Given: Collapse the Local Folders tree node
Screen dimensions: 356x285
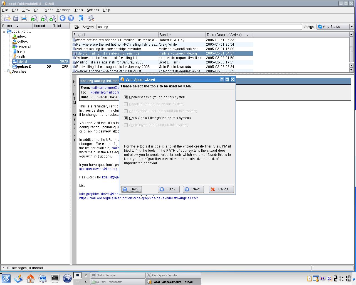Looking at the screenshot, I should point(4,31).
